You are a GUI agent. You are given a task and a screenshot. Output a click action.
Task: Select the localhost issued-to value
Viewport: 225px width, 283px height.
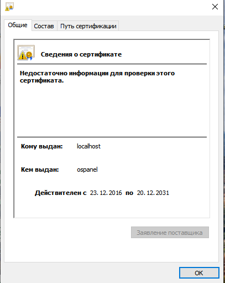pyautogui.click(x=88, y=146)
